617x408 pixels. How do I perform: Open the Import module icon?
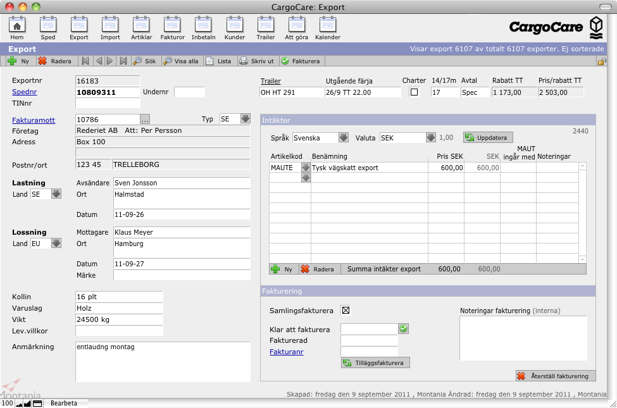pos(110,26)
